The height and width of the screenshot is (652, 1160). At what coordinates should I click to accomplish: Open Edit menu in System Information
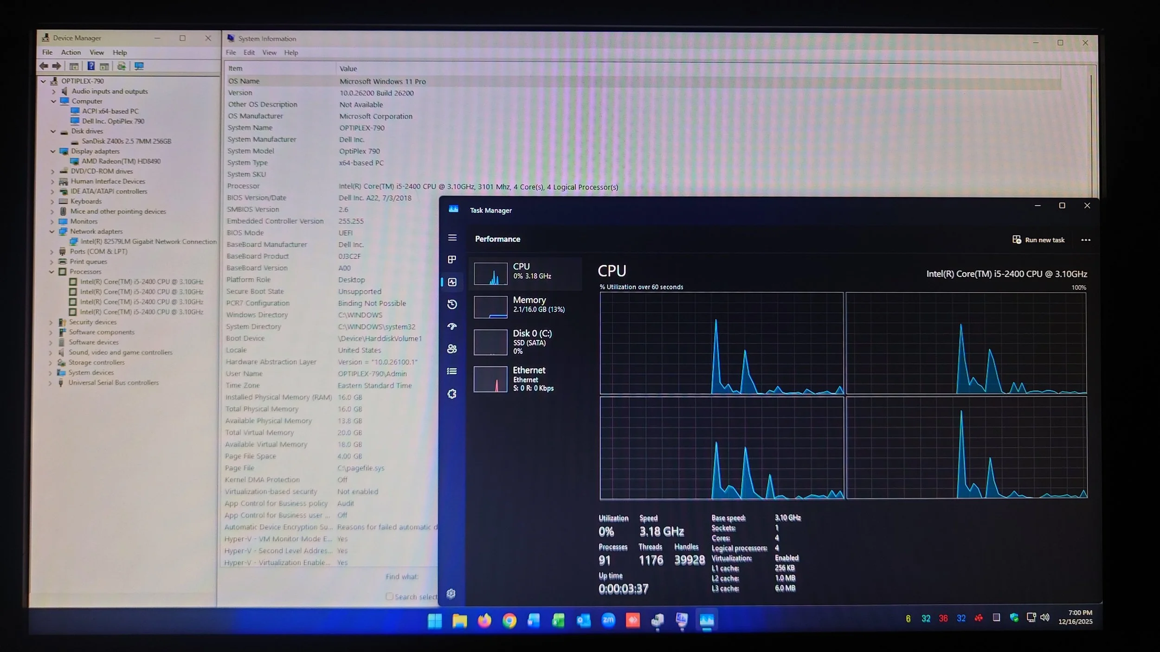click(x=249, y=52)
